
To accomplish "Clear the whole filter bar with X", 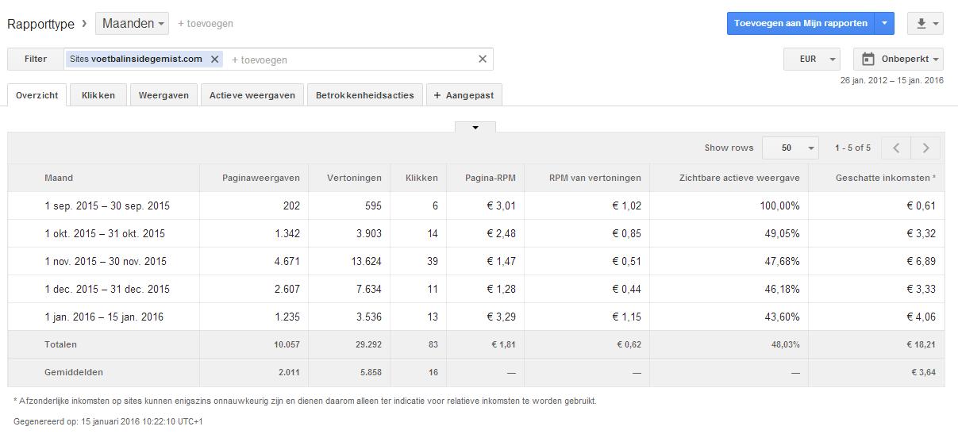I will click(x=482, y=60).
